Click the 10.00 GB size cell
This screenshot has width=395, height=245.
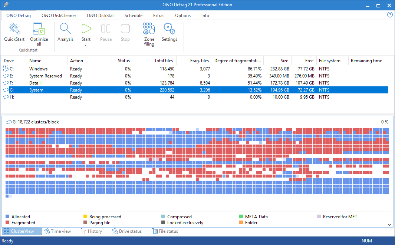coord(281,97)
